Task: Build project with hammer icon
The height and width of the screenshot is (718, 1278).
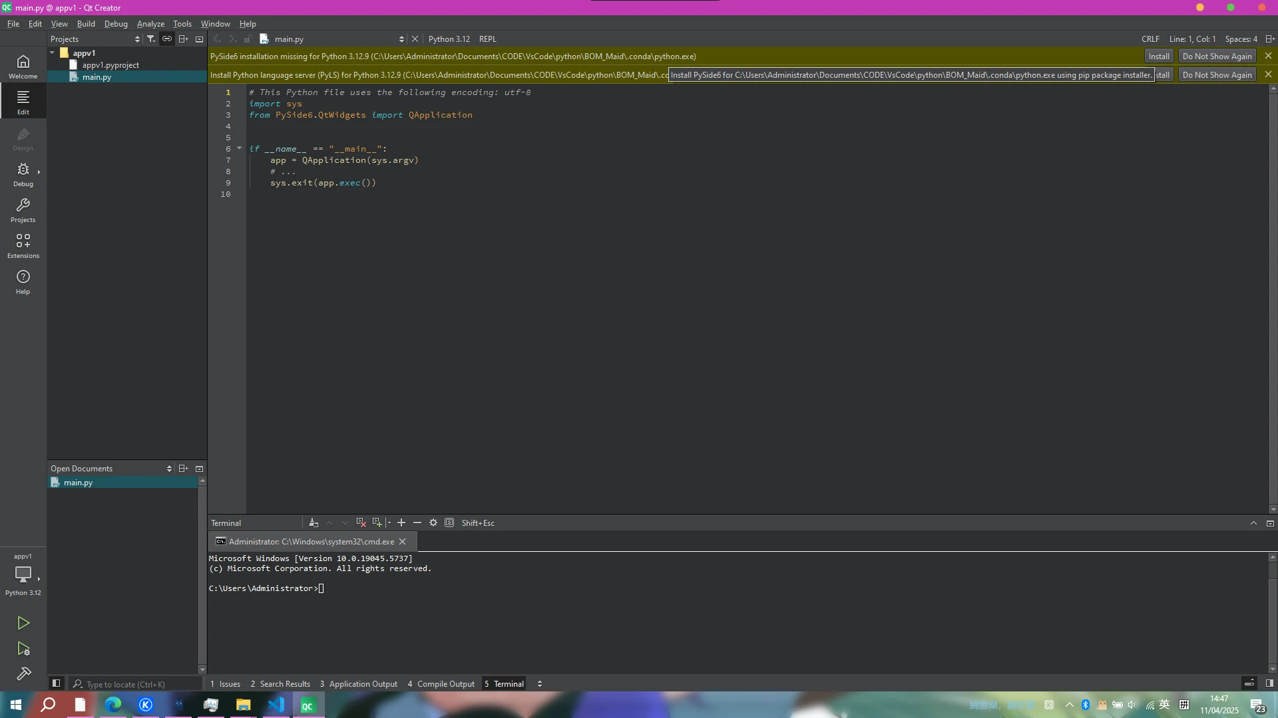Action: click(23, 674)
